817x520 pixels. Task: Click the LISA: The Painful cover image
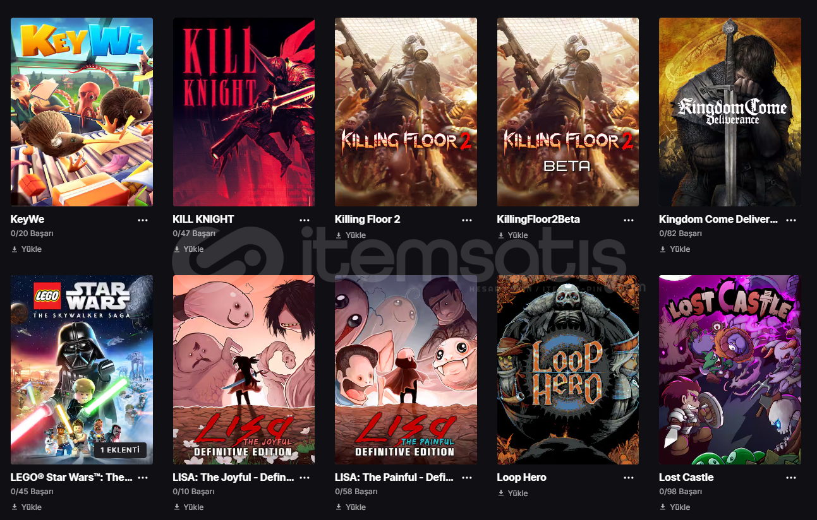[x=406, y=370]
